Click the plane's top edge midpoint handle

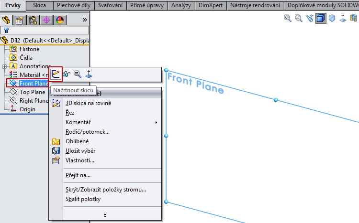[x=276, y=100]
